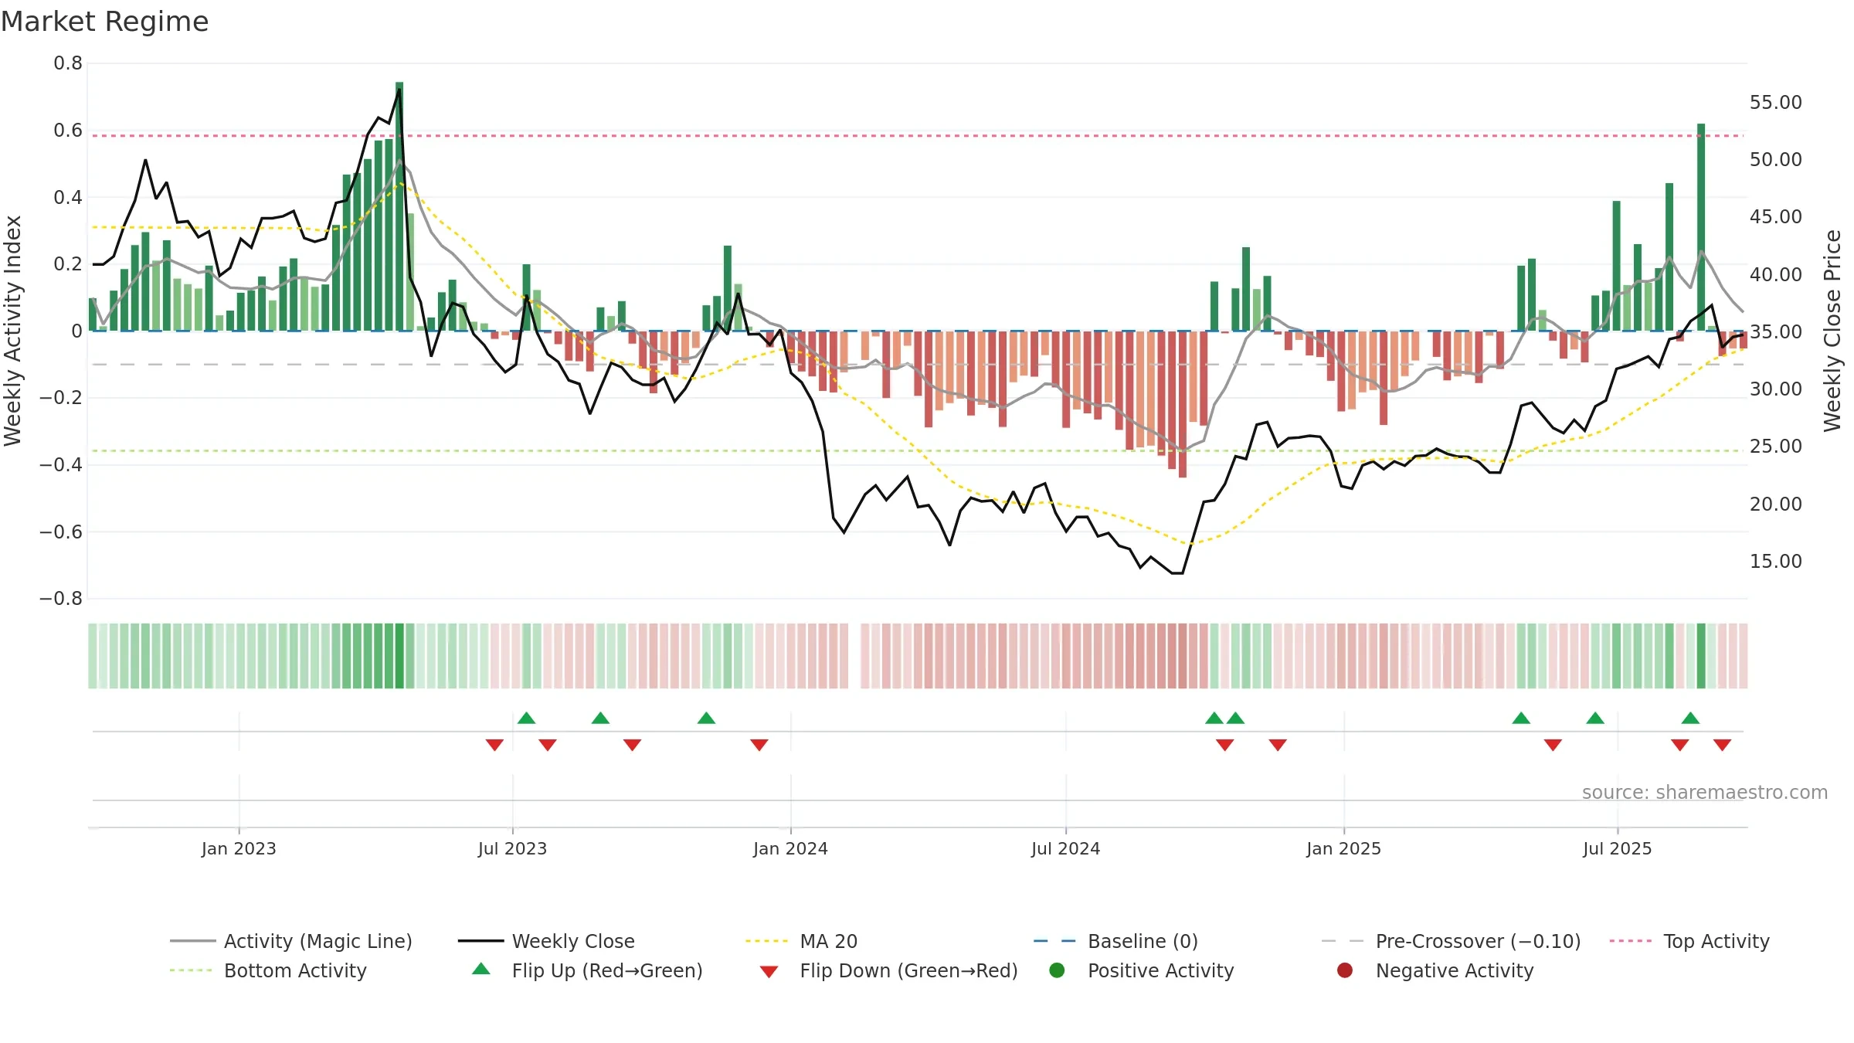Click the 0.8 activity axis tick
Image resolution: width=1854 pixels, height=1043 pixels.
pyautogui.click(x=68, y=63)
